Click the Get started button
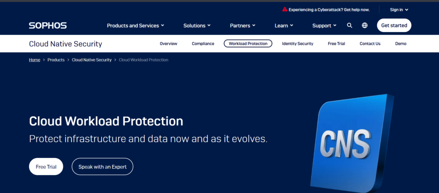The image size is (439, 193). (394, 25)
